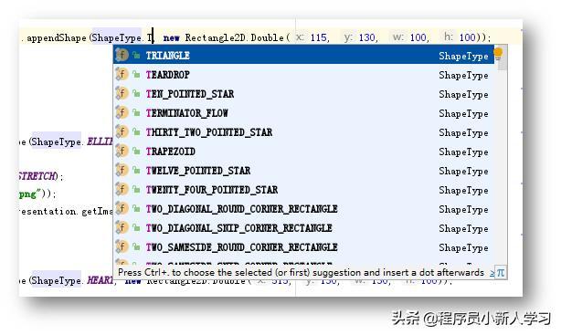Pick the TEN_POINTED_STAR suggestion
The height and width of the screenshot is (335, 561).
(x=303, y=94)
